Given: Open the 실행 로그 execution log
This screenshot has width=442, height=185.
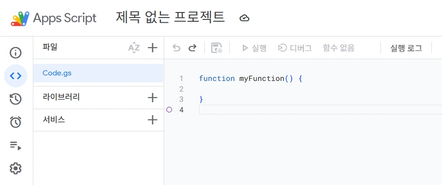Looking at the screenshot, I should (406, 48).
